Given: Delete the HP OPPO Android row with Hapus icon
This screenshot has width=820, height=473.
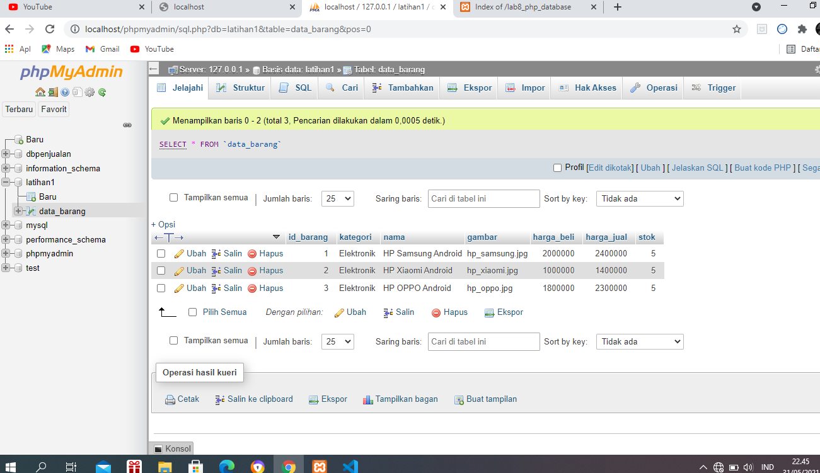Looking at the screenshot, I should pyautogui.click(x=251, y=288).
